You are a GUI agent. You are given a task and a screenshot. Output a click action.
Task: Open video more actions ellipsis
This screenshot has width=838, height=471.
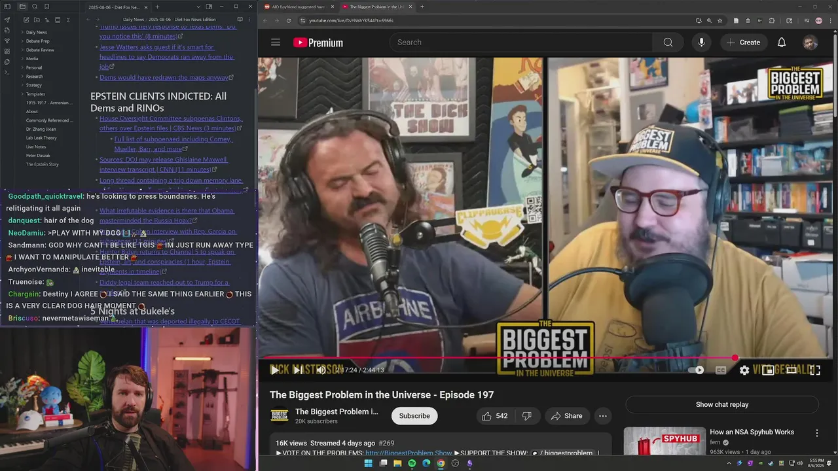click(x=602, y=416)
